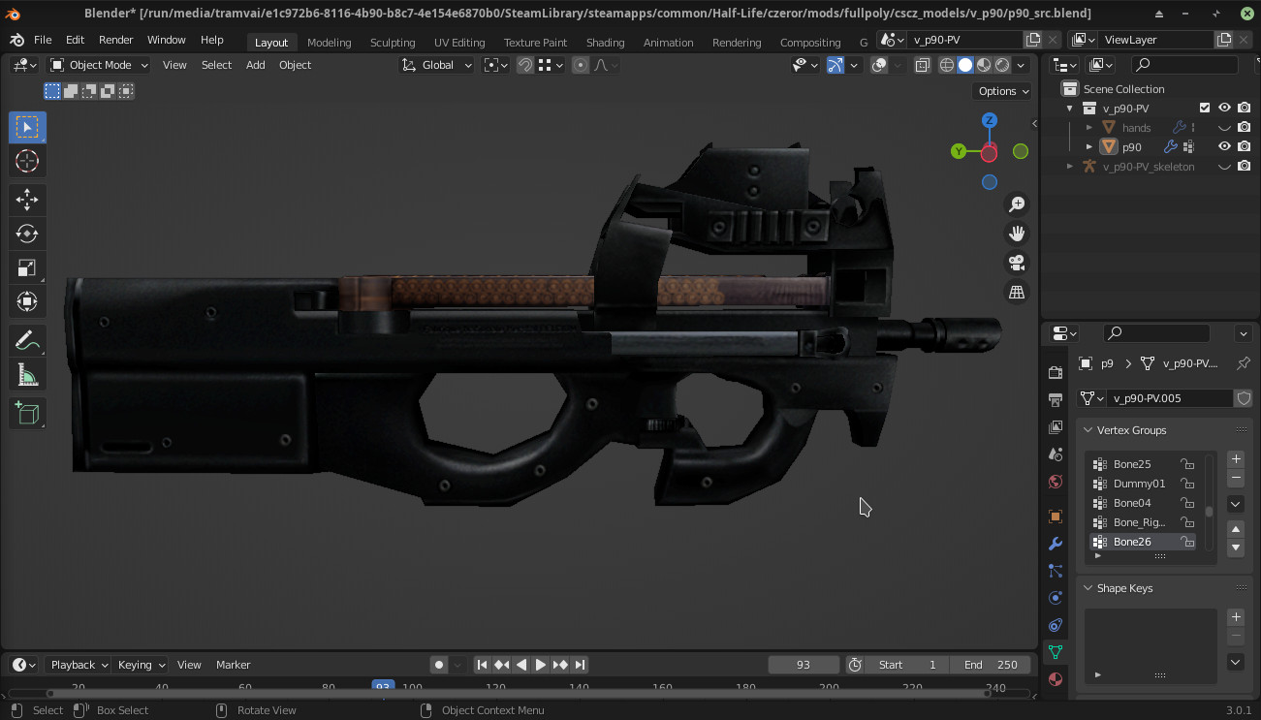
Task: Open the Global transform orientation dropdown
Action: [435, 64]
